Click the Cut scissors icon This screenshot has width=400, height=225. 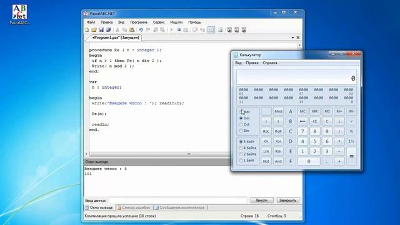117,30
